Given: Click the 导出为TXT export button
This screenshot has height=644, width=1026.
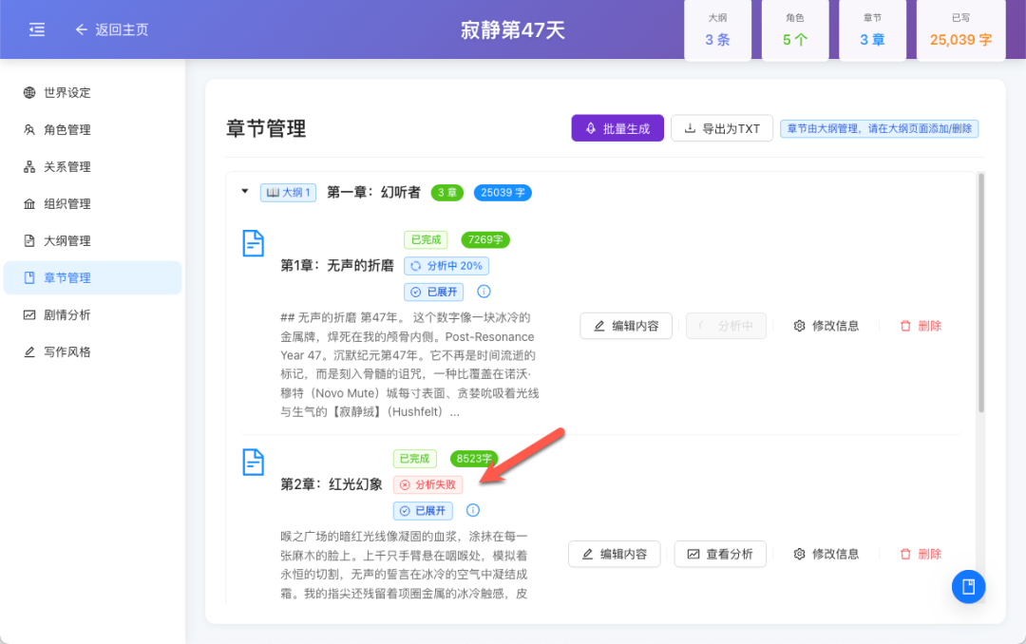Looking at the screenshot, I should click(722, 128).
